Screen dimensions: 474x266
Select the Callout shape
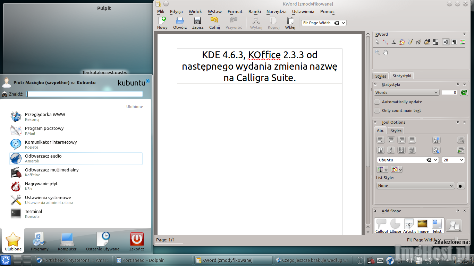click(x=381, y=225)
